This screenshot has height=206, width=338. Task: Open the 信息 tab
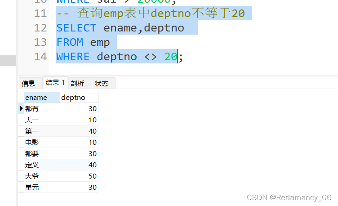(30, 83)
